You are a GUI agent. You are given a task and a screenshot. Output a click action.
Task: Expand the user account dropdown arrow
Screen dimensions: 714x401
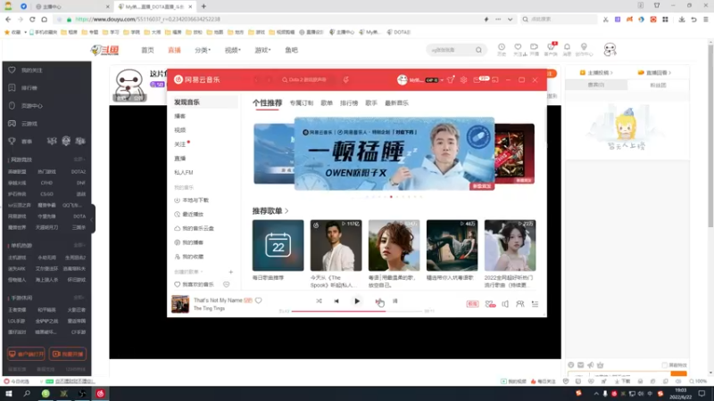[442, 80]
